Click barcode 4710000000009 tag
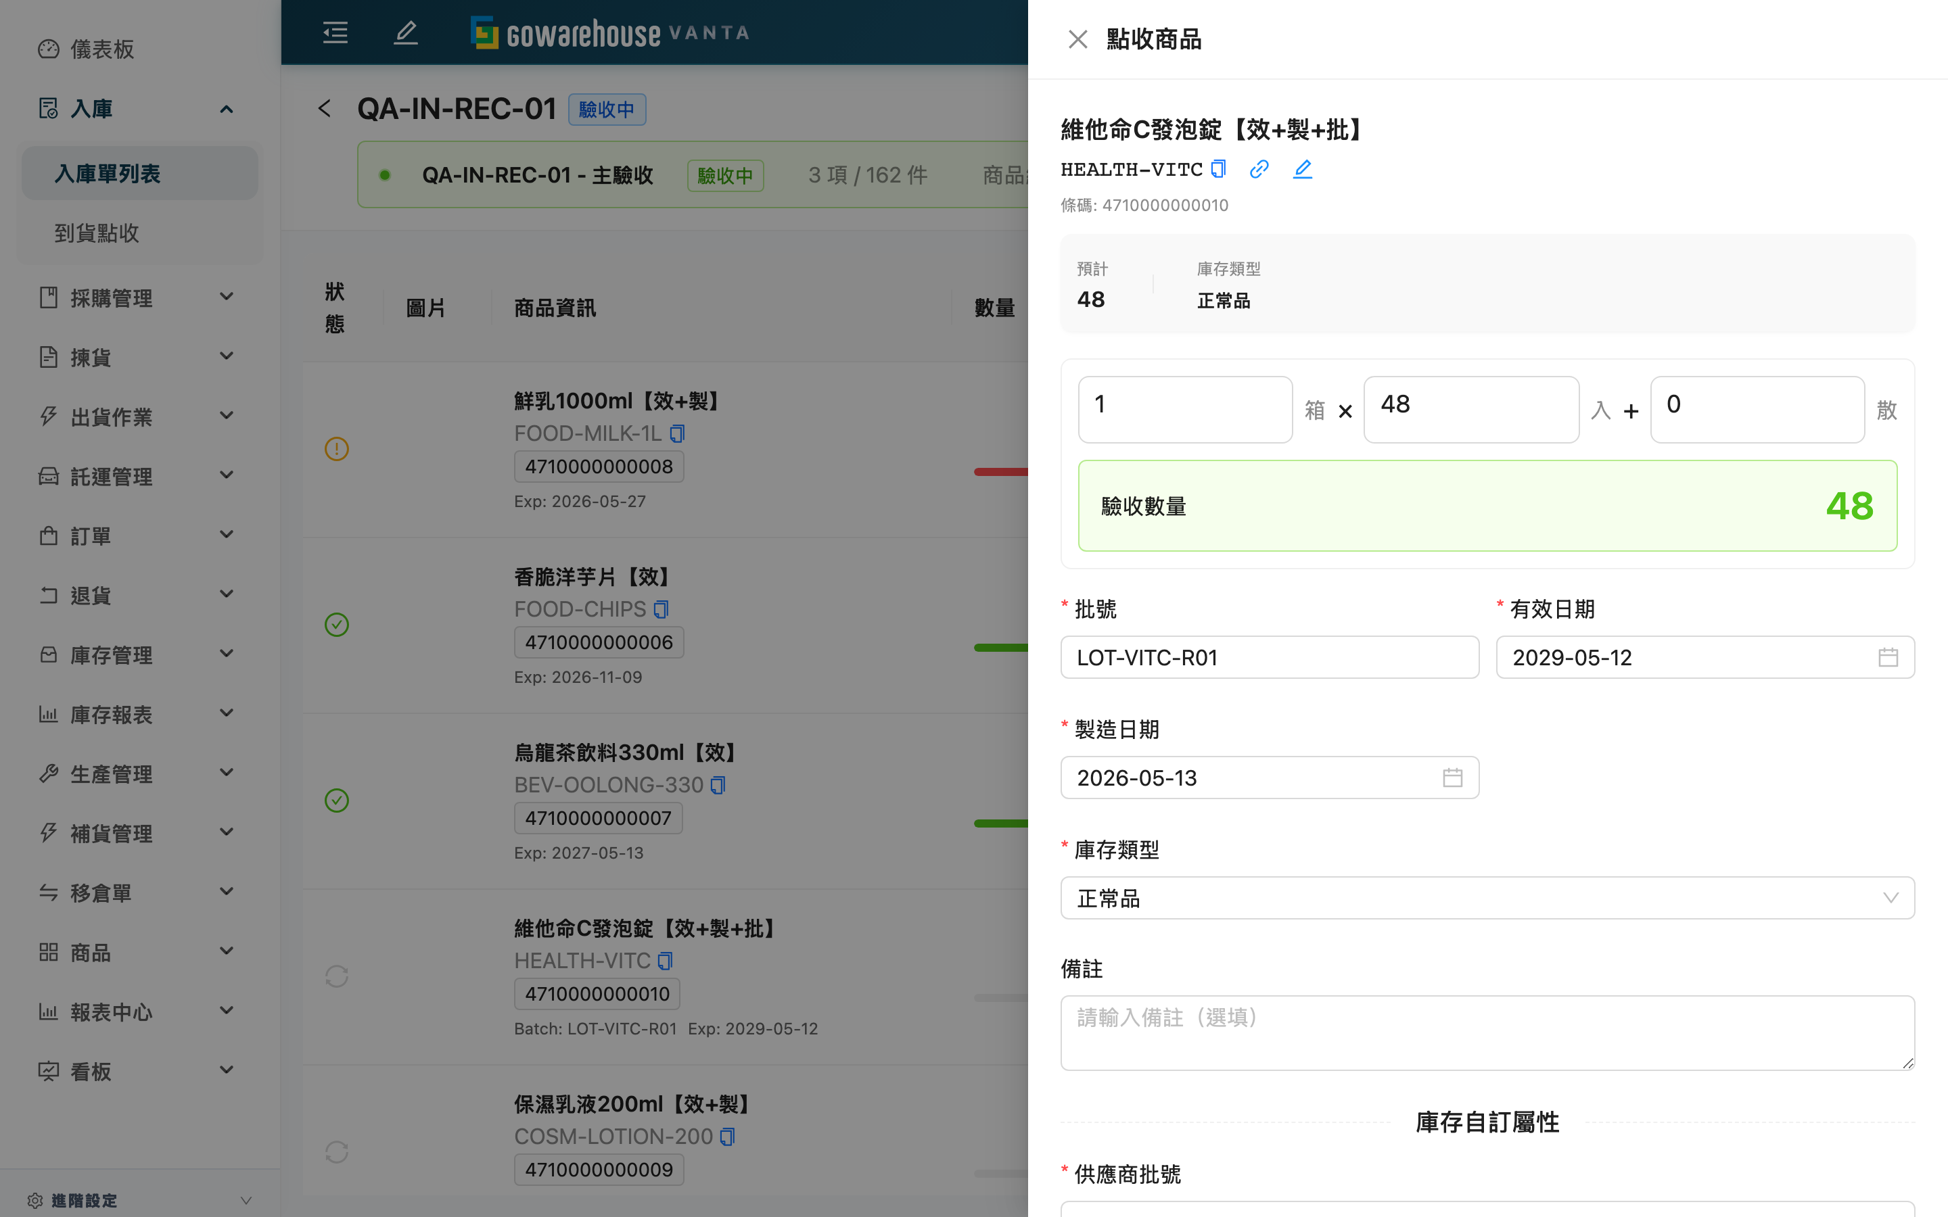This screenshot has width=1948, height=1217. pyautogui.click(x=599, y=1170)
